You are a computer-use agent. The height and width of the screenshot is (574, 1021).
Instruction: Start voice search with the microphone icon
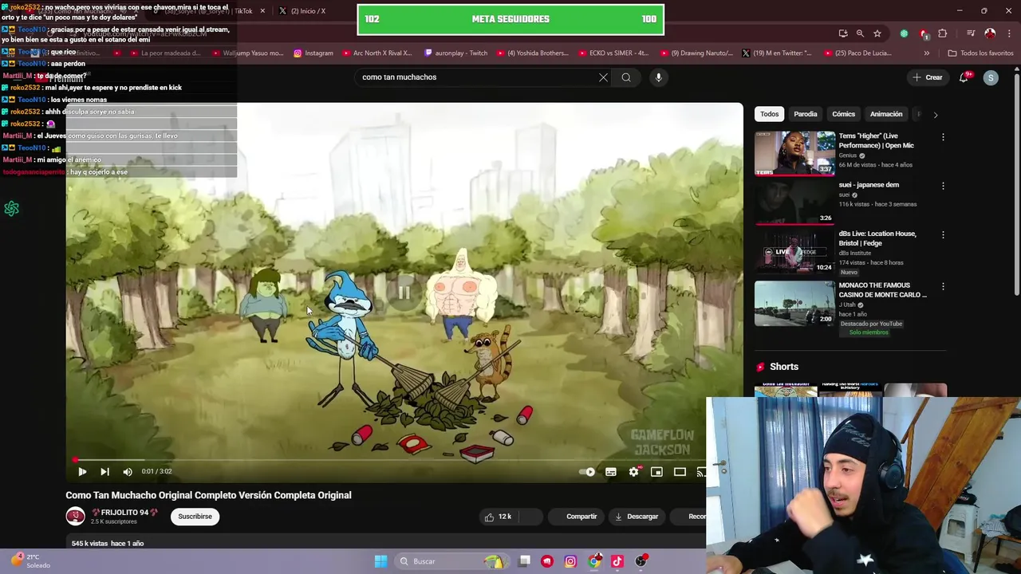tap(658, 77)
